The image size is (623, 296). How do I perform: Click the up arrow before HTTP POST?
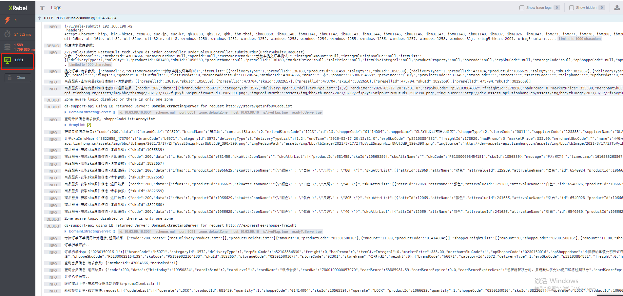(x=40, y=18)
